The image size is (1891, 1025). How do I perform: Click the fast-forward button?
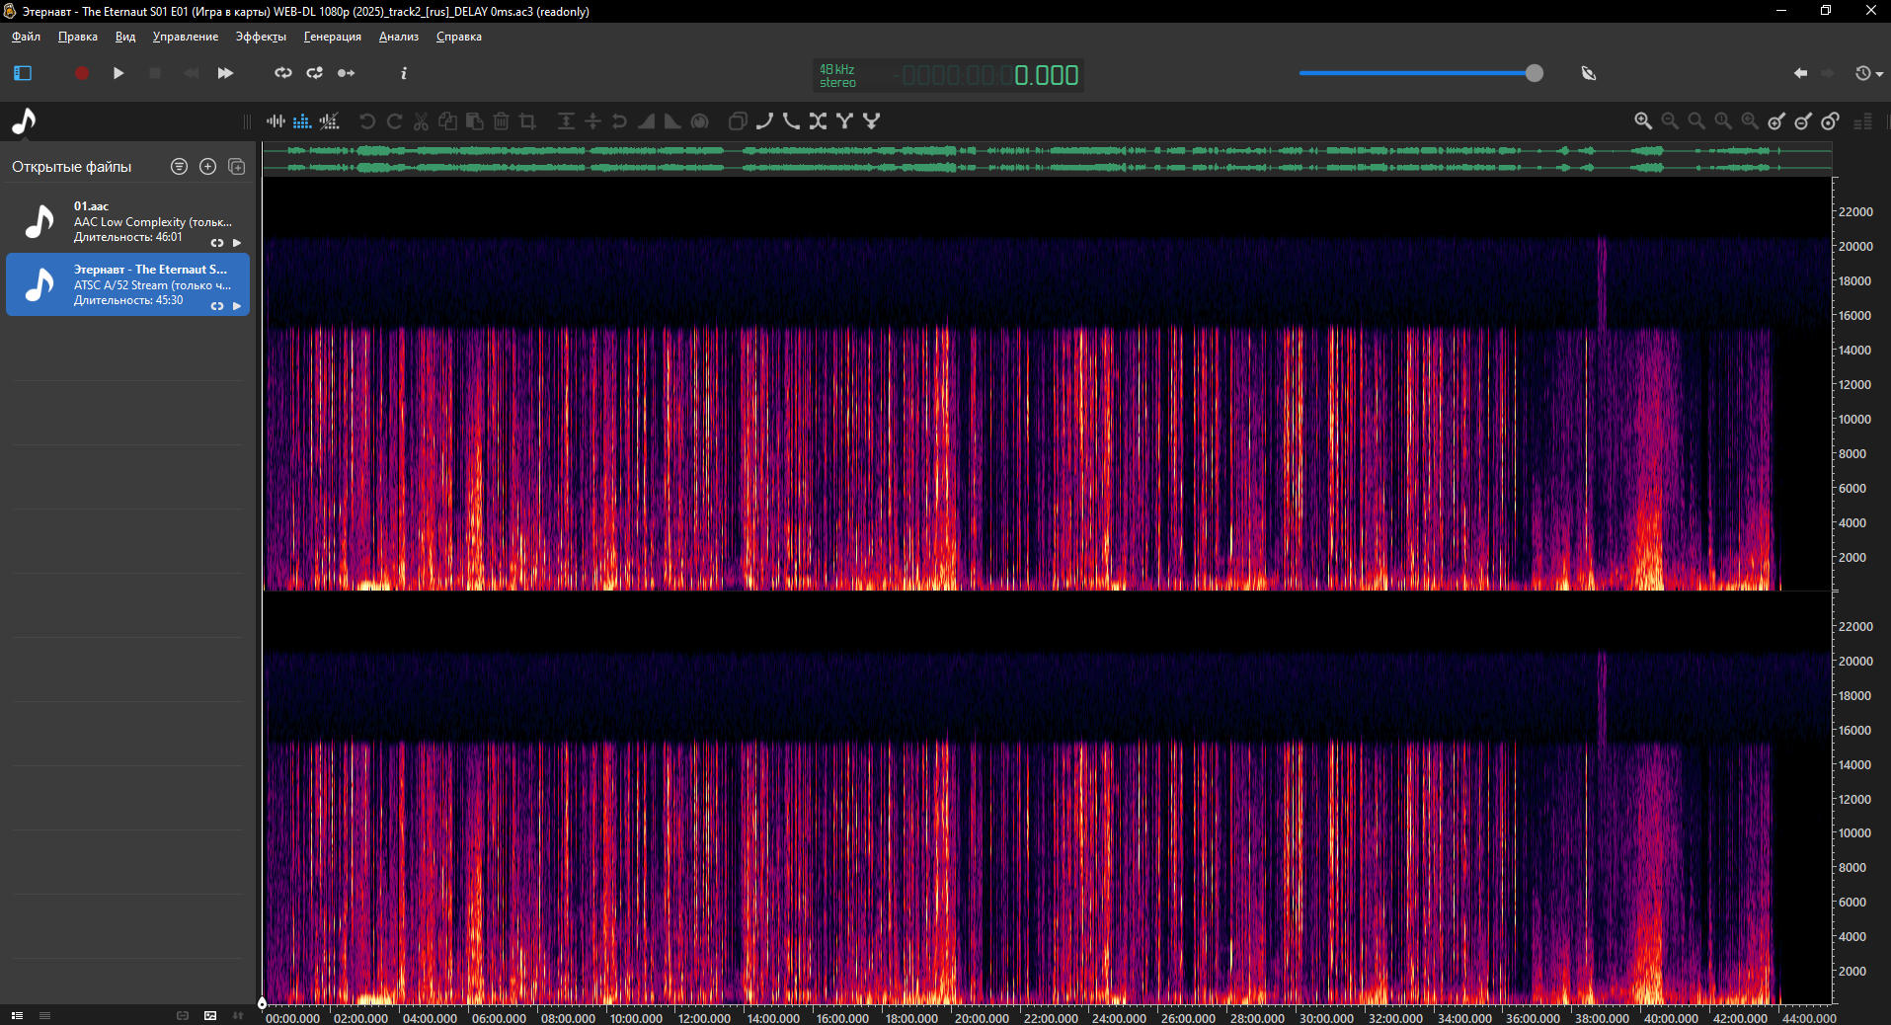coord(225,73)
